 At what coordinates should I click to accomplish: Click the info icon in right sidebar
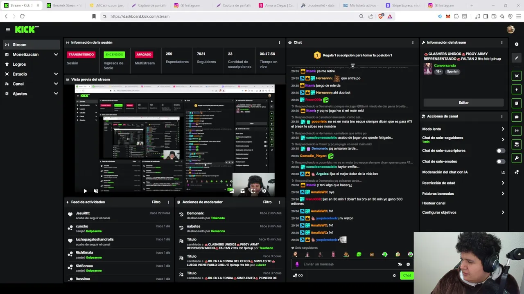coord(517,44)
